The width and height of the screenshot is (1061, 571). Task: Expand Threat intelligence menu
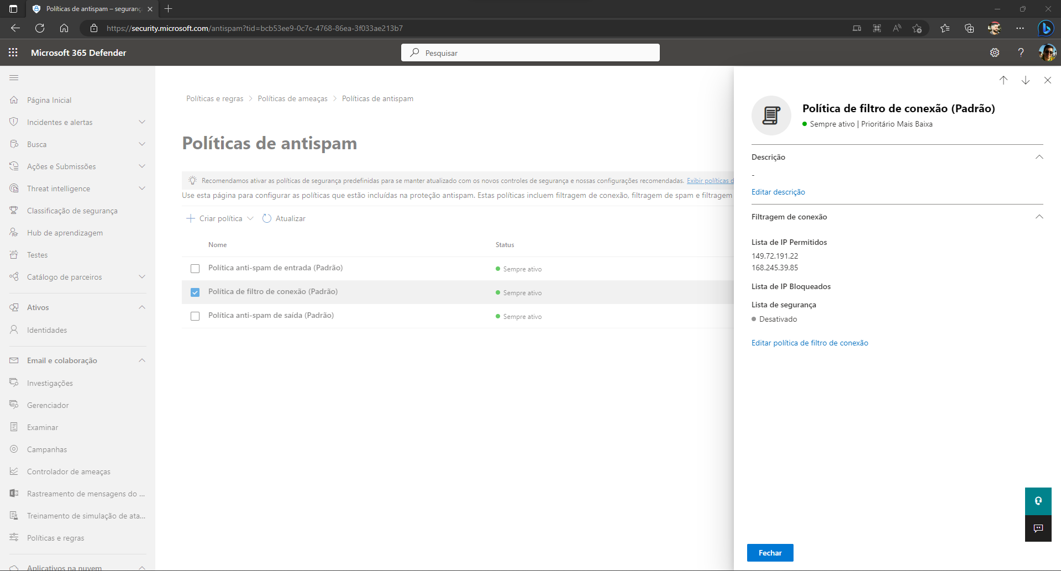142,188
